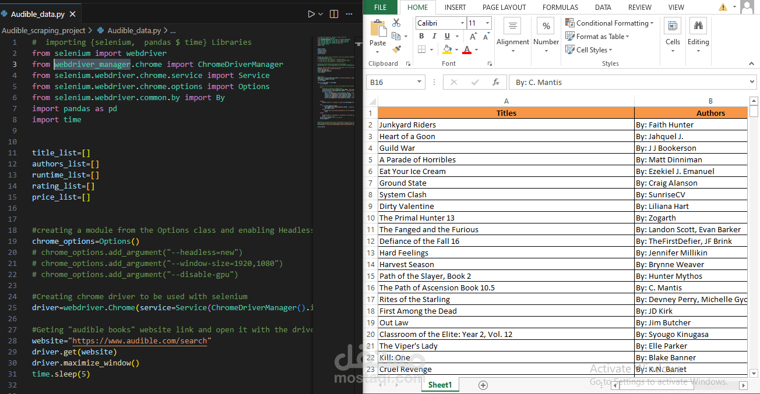Select cell By: Jim Butcher
Image resolution: width=760 pixels, height=394 pixels.
point(691,322)
